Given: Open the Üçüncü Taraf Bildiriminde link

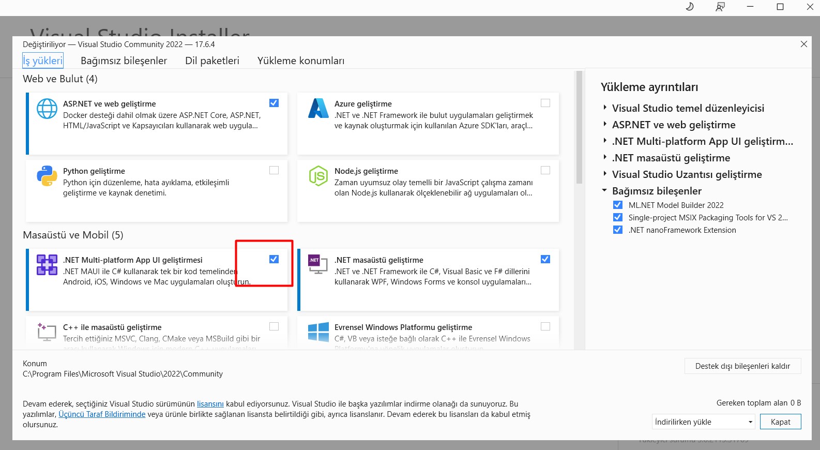Looking at the screenshot, I should coord(102,414).
